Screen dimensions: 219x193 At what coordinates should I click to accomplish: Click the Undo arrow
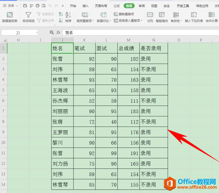coord(50,6)
